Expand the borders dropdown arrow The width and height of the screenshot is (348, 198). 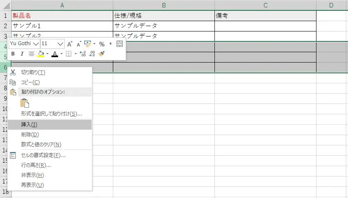click(x=75, y=54)
